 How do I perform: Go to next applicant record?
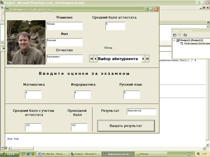(143, 59)
